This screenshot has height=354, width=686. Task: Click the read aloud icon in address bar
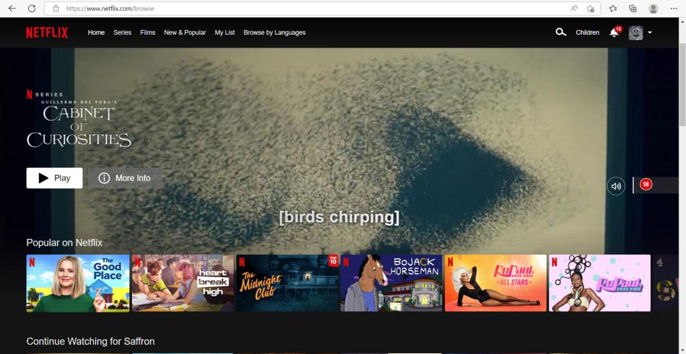point(574,9)
